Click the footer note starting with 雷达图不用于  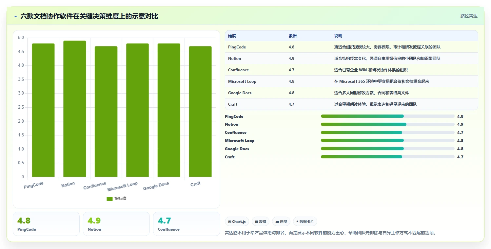tap(330, 233)
